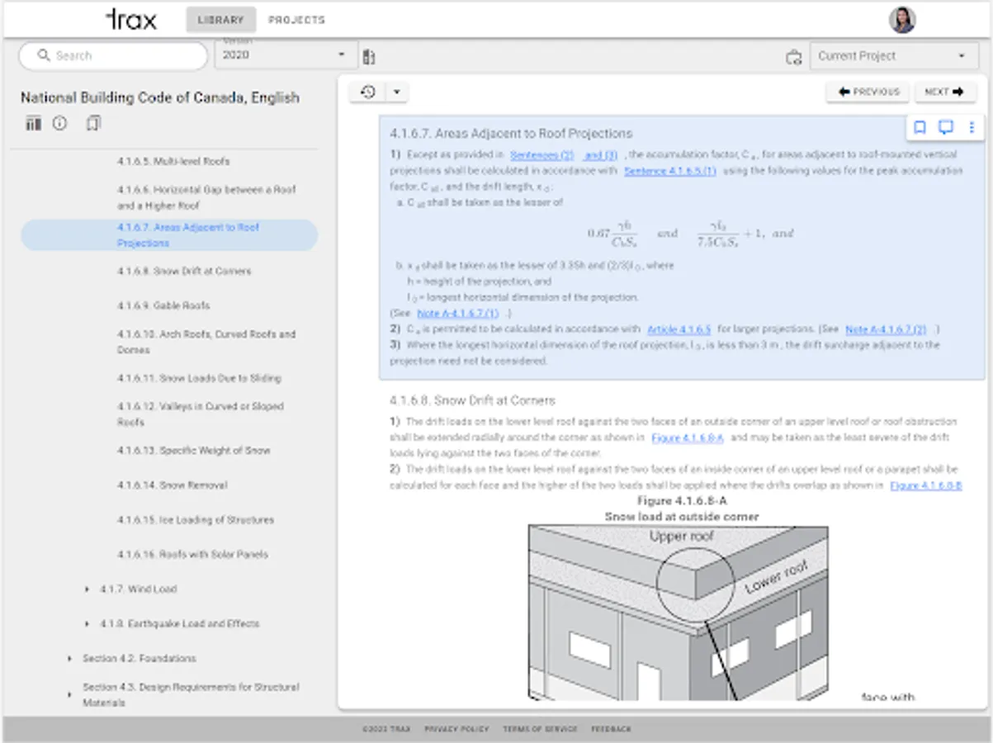Click the info icon under the book title

coord(59,124)
